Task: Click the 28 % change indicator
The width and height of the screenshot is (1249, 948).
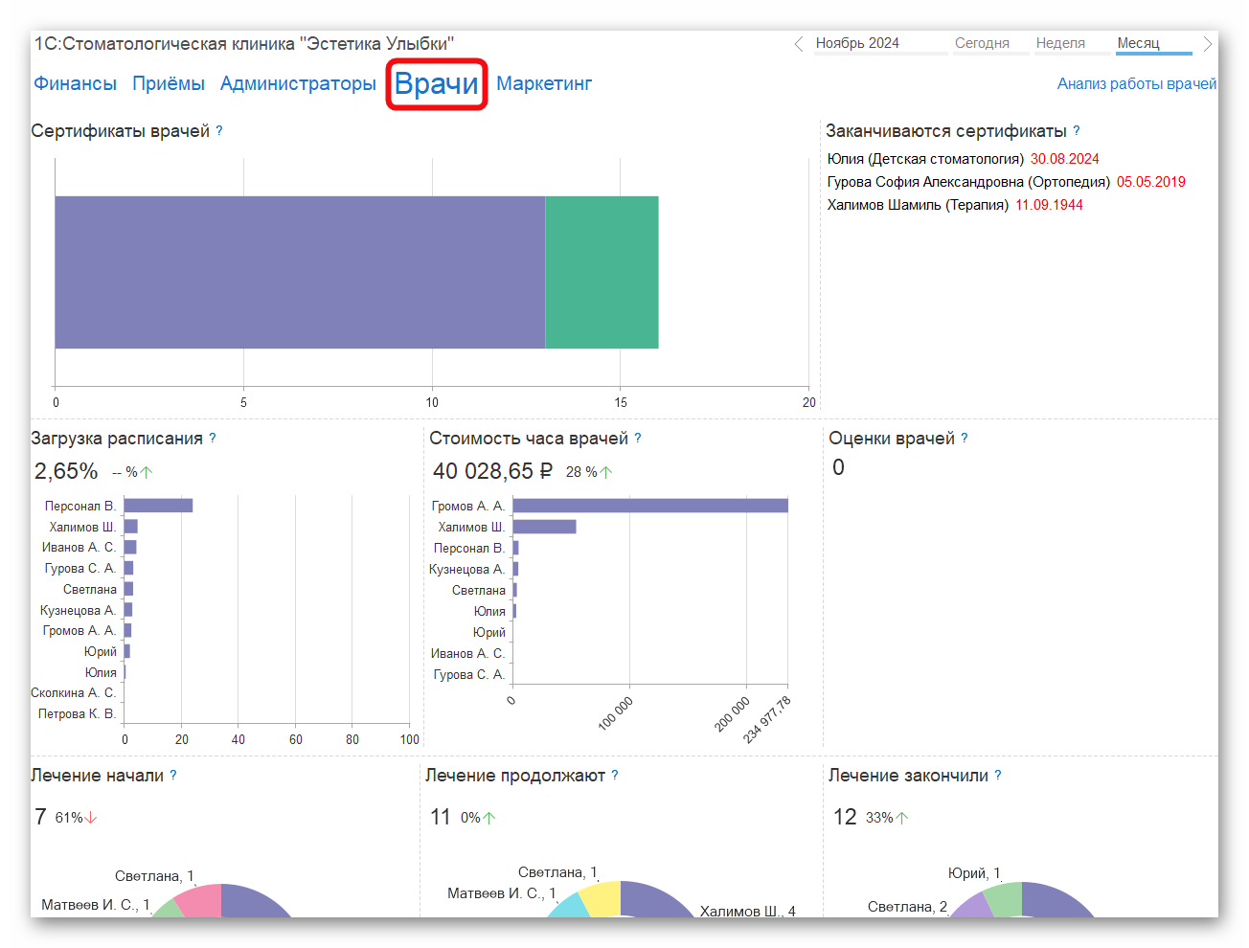Action: pyautogui.click(x=588, y=472)
